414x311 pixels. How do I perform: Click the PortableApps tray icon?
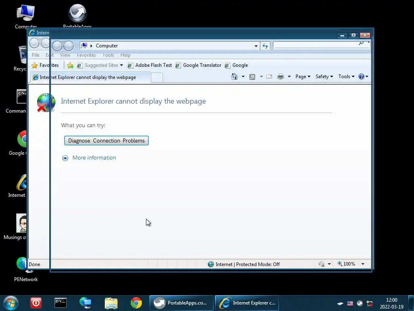click(x=359, y=303)
